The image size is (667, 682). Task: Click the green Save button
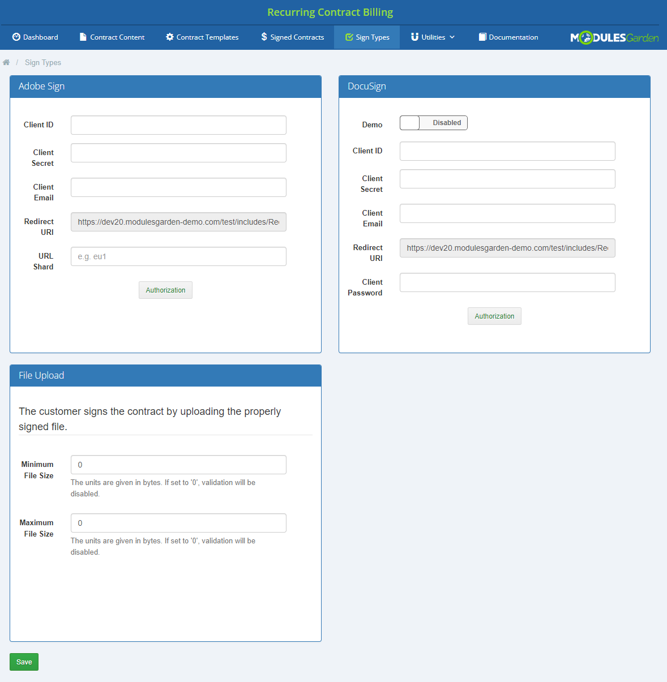coord(24,662)
